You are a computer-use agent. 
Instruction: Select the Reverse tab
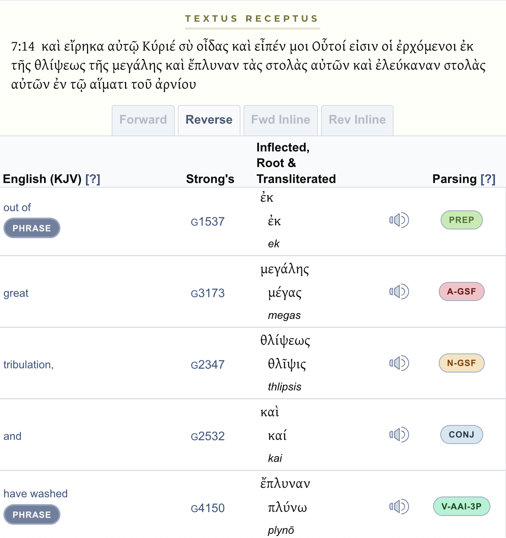click(x=209, y=120)
